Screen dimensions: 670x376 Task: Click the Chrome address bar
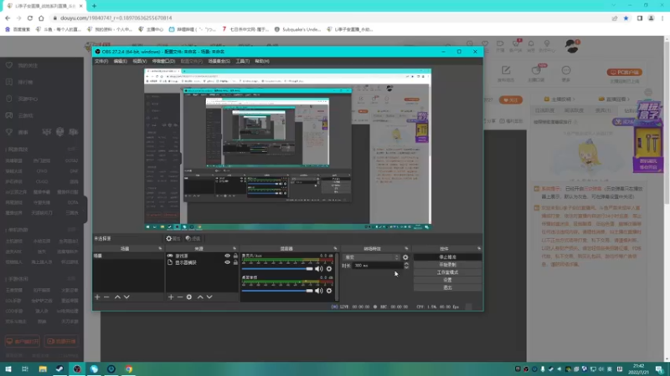[x=329, y=18]
